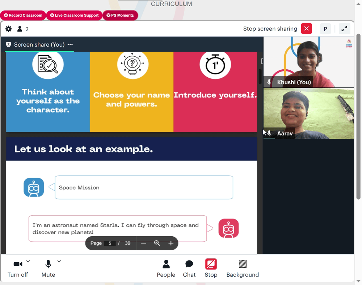The image size is (362, 285).
Task: Click the shared document scrollbar thumb
Action: click(x=260, y=76)
